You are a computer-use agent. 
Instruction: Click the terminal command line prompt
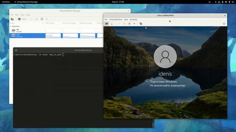click(x=39, y=55)
